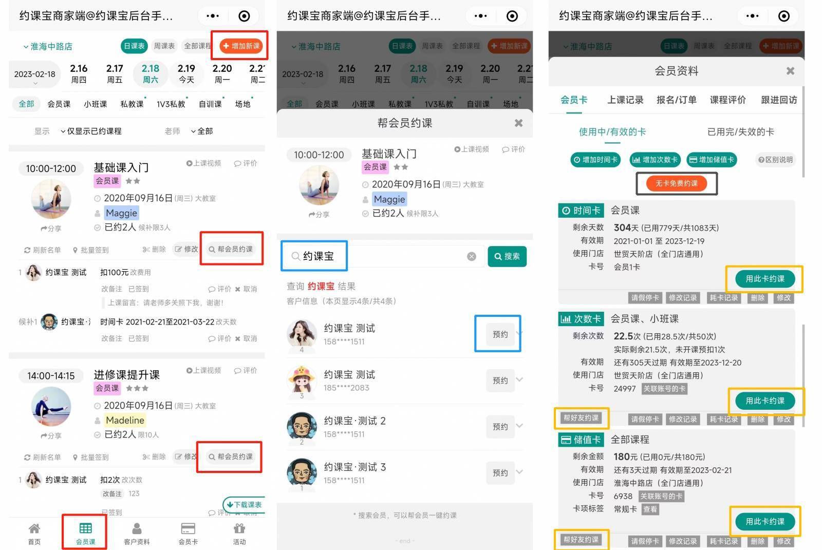822x550 pixels.
Task: Click 下载课表 download button
Action: (244, 505)
